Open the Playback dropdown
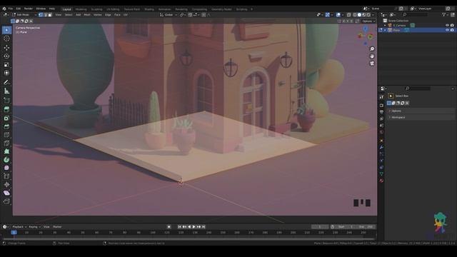This screenshot has width=457, height=257. (19, 227)
